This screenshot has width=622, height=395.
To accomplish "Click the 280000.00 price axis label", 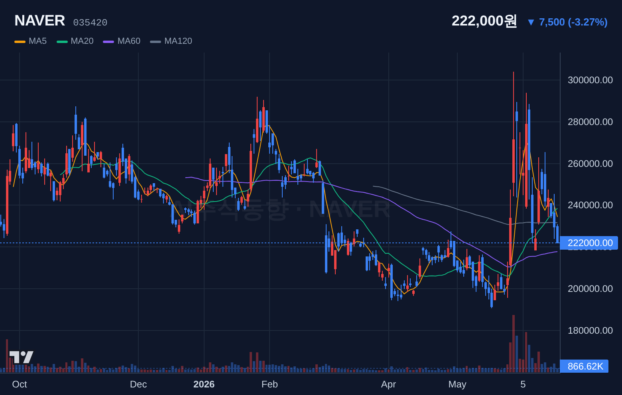I will (x=590, y=122).
